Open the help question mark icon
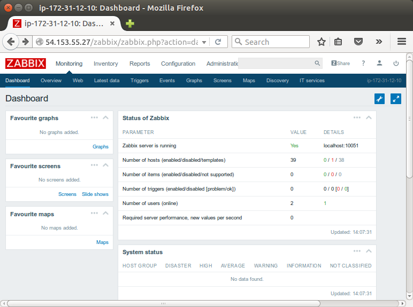The width and height of the screenshot is (413, 307). click(x=363, y=64)
